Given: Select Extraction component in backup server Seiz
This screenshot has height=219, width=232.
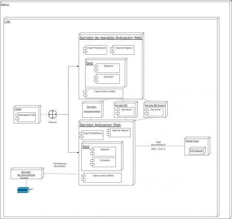Looking at the screenshot, I should click(x=107, y=79).
